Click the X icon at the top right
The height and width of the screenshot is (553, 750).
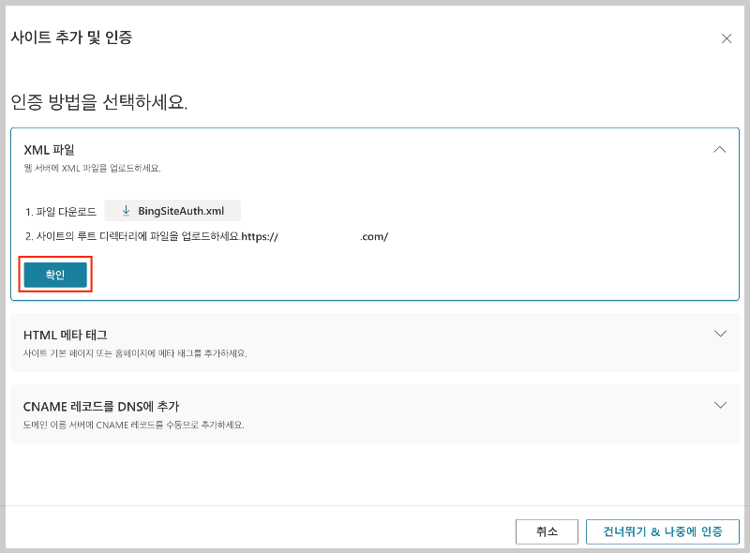[x=727, y=38]
